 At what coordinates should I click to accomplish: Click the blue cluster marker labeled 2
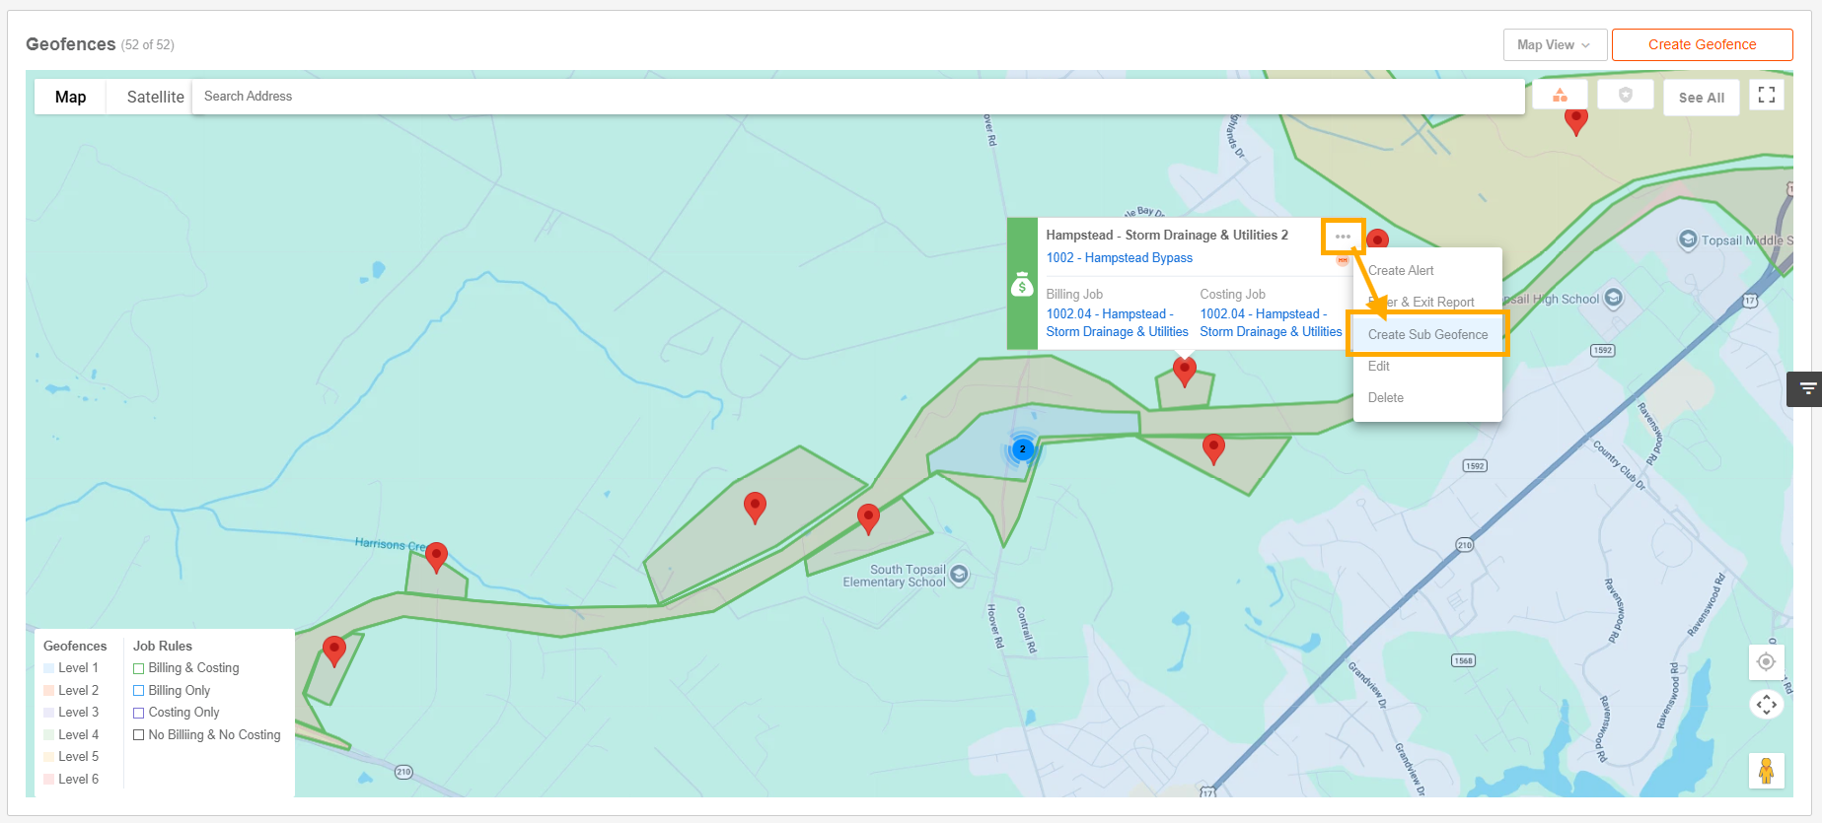point(1023,449)
